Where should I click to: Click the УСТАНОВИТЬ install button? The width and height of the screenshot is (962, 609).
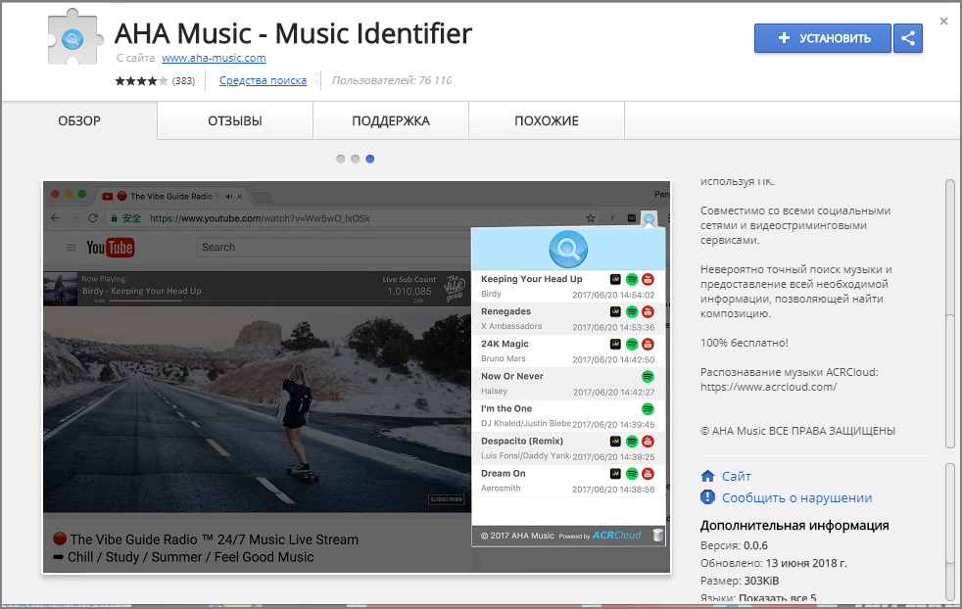pyautogui.click(x=823, y=38)
